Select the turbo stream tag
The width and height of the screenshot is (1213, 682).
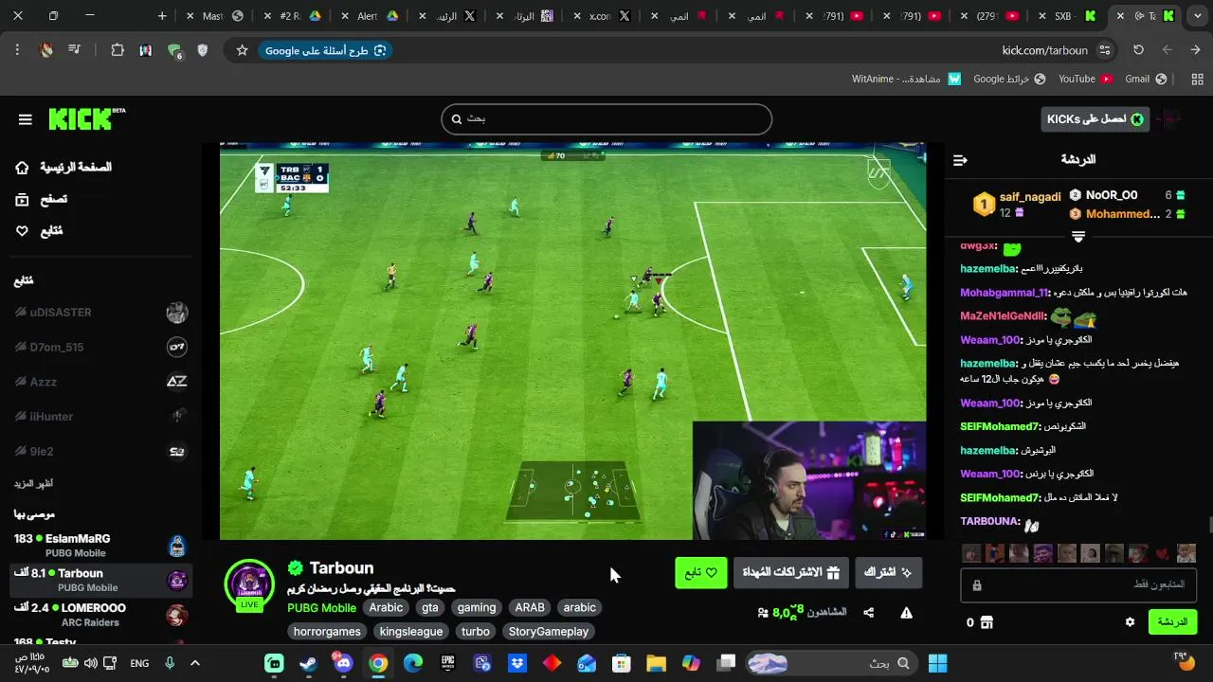[x=476, y=632]
